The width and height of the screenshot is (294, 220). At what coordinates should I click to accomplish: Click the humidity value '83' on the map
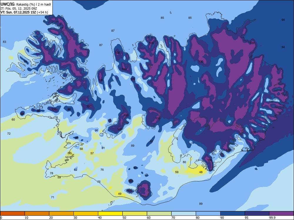coord(4,42)
